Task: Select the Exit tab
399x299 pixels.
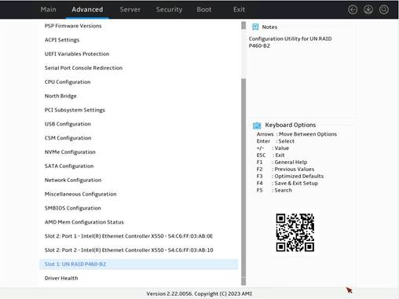Action: (x=239, y=9)
